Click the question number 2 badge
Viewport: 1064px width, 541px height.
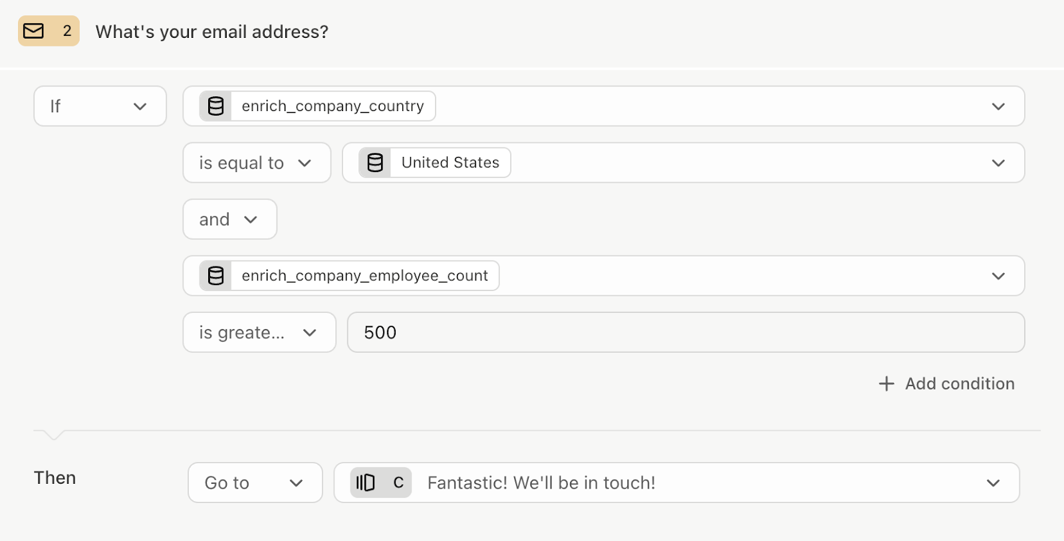pos(66,31)
